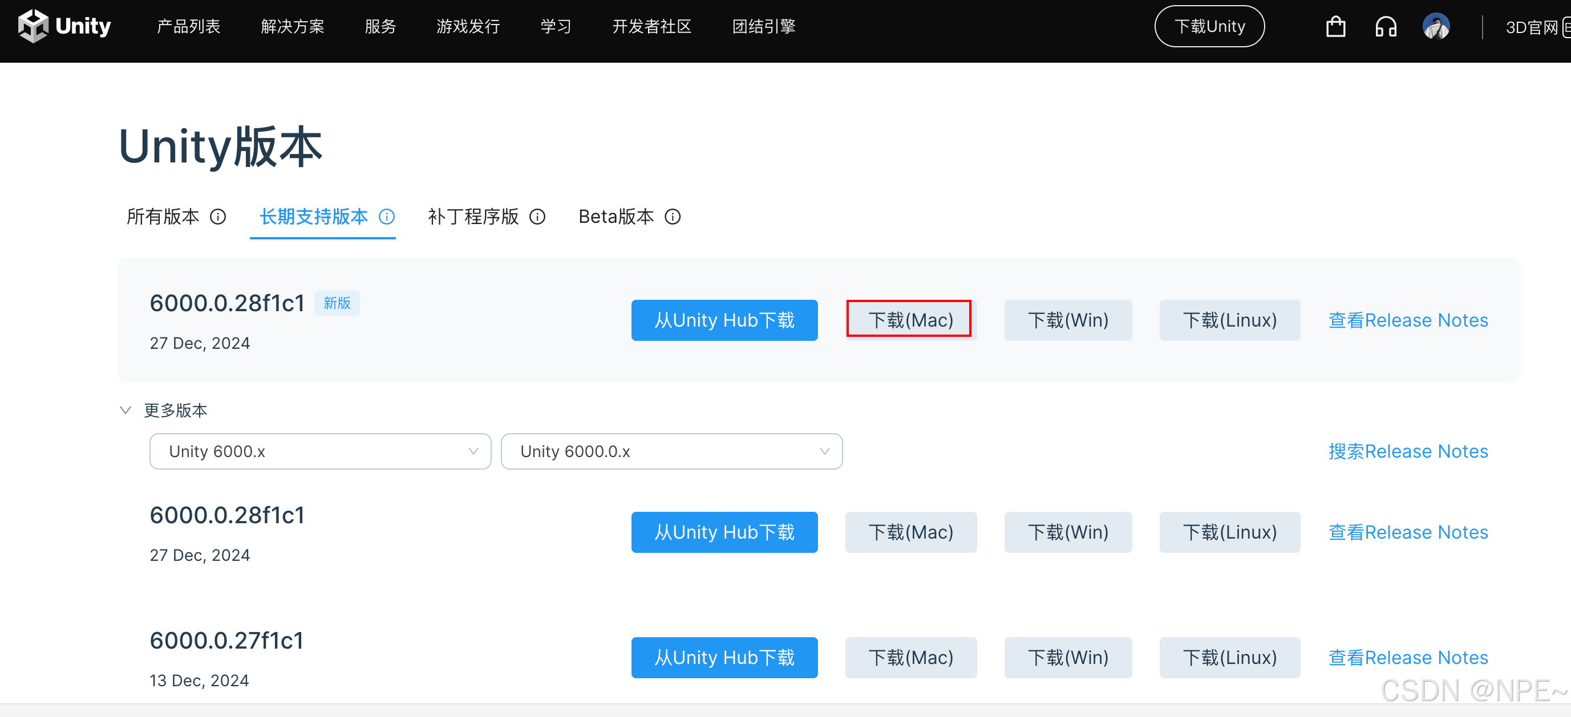Open 游戏发行 menu
The width and height of the screenshot is (1571, 717).
pos(468,27)
